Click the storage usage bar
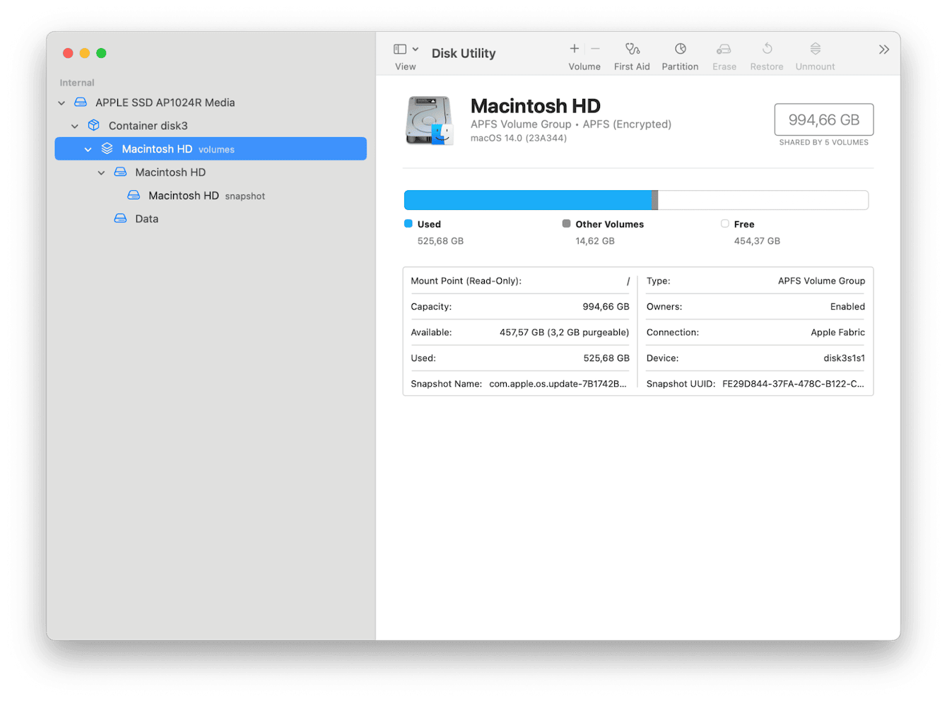Viewport: 947px width, 702px height. coord(636,200)
